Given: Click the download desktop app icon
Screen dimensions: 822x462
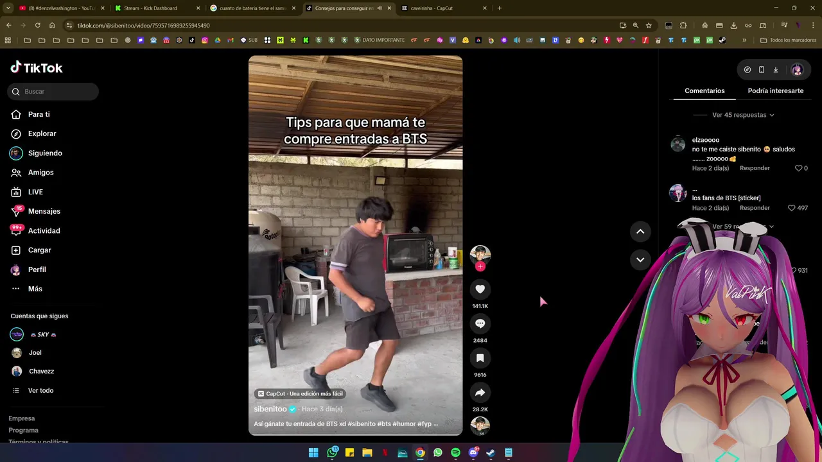Looking at the screenshot, I should tap(775, 70).
